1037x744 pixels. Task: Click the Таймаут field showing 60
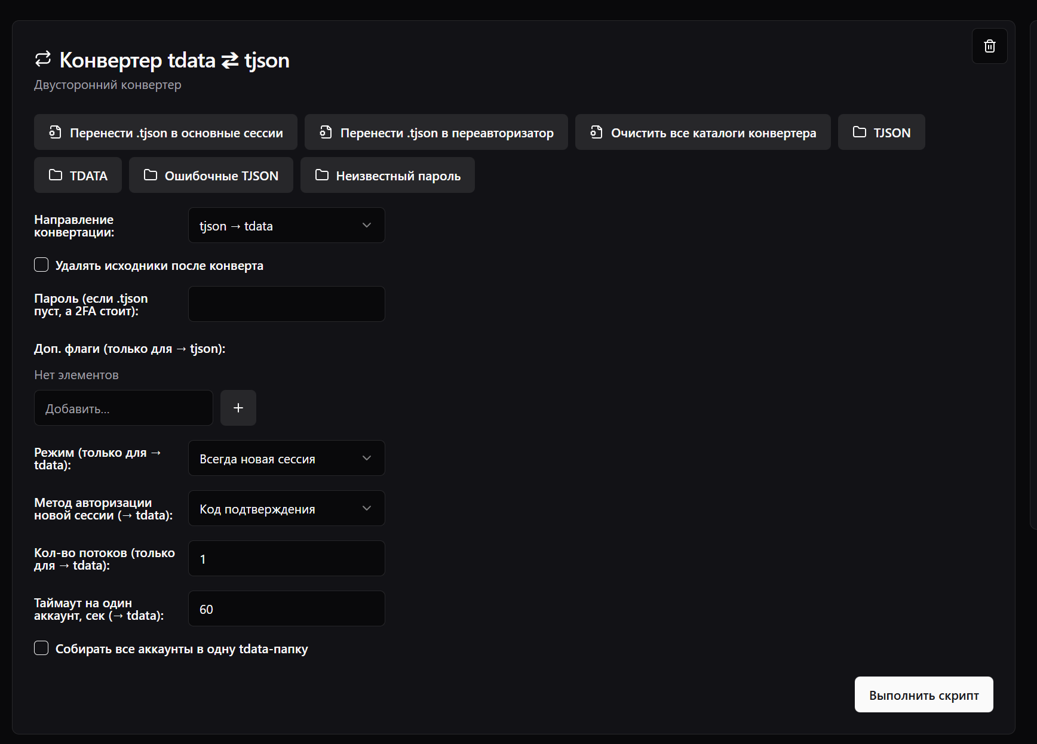tap(286, 608)
